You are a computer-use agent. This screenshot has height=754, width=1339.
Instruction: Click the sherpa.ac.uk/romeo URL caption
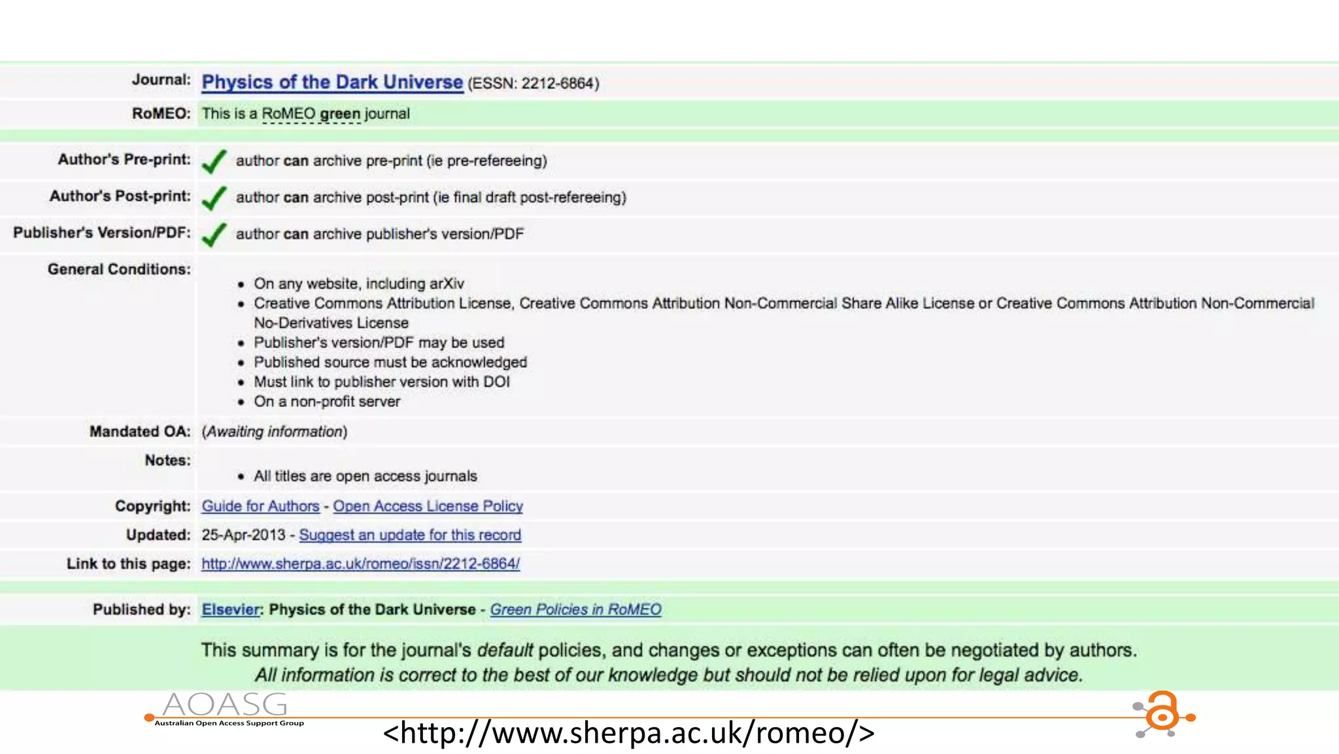(628, 733)
